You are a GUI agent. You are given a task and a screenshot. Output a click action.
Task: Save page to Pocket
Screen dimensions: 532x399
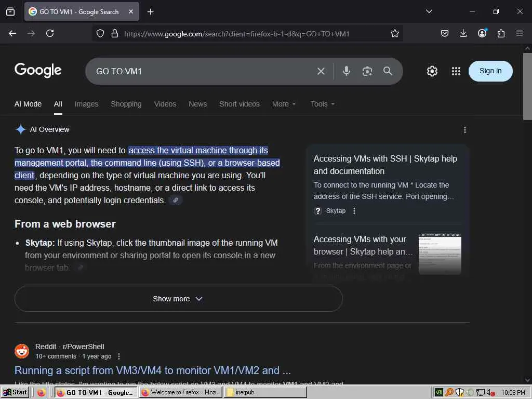click(445, 33)
